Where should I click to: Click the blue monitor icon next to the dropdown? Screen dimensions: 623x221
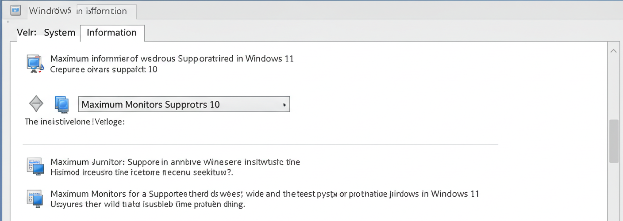tap(62, 104)
